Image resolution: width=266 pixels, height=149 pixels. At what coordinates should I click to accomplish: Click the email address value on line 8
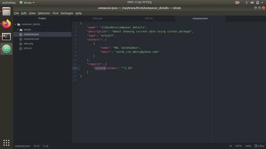tap(137, 52)
